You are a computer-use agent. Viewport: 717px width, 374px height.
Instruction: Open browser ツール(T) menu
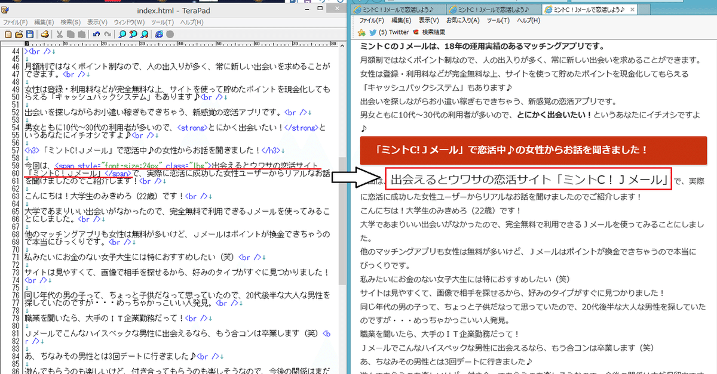(x=498, y=20)
